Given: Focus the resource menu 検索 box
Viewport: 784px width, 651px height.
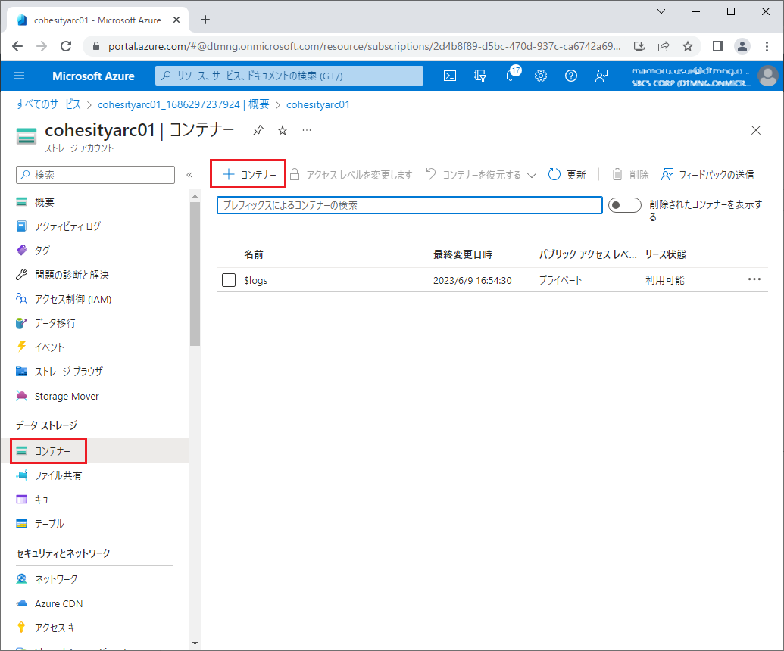Looking at the screenshot, I should click(95, 175).
